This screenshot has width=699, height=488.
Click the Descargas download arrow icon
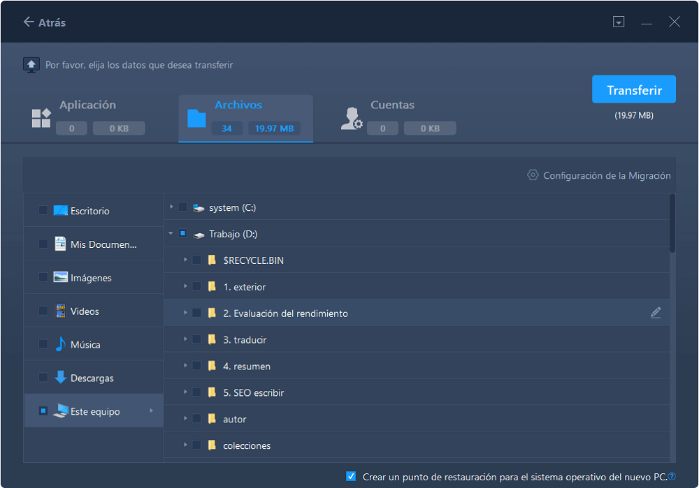(x=60, y=377)
